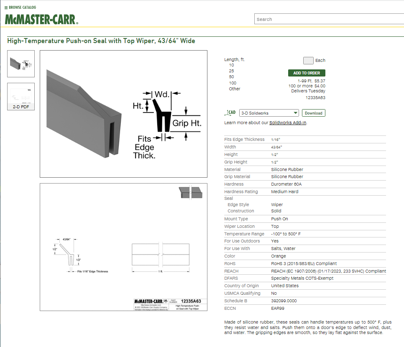Click the ADD TO ORDER button
This screenshot has width=404, height=347.
click(x=307, y=73)
